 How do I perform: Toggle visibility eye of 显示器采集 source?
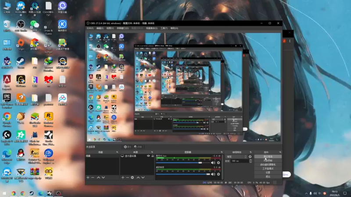[x=148, y=156]
